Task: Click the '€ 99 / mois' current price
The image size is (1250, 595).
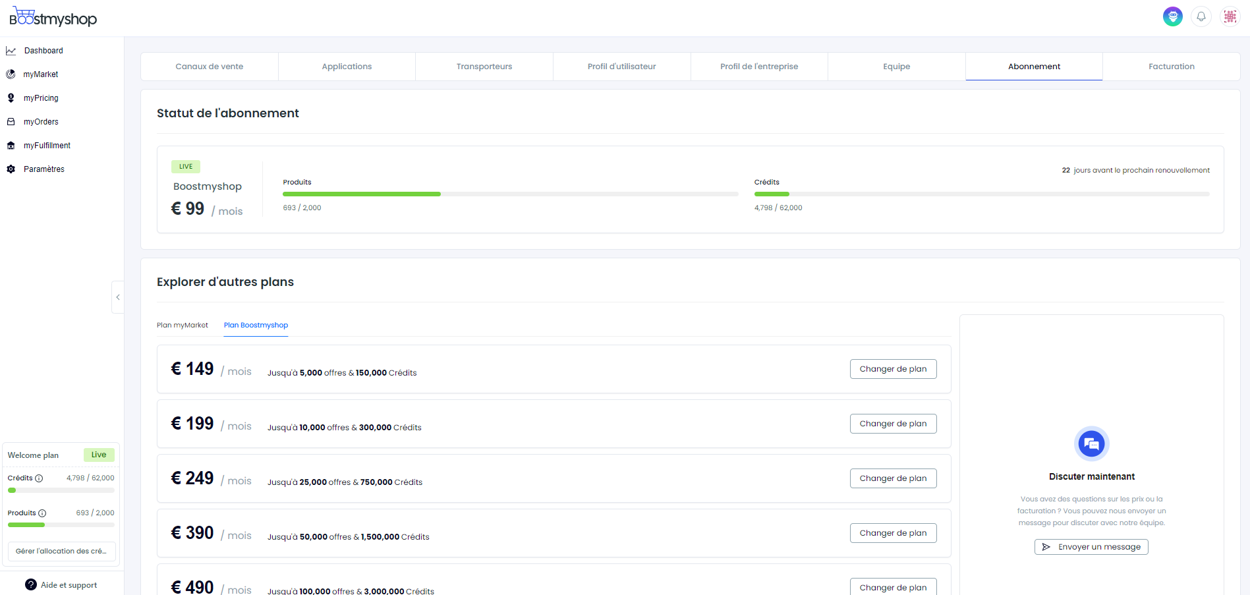Action: pos(207,209)
